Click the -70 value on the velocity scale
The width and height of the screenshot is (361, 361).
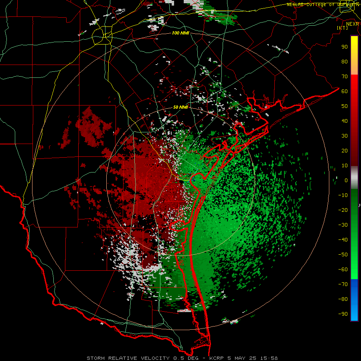click(x=343, y=284)
